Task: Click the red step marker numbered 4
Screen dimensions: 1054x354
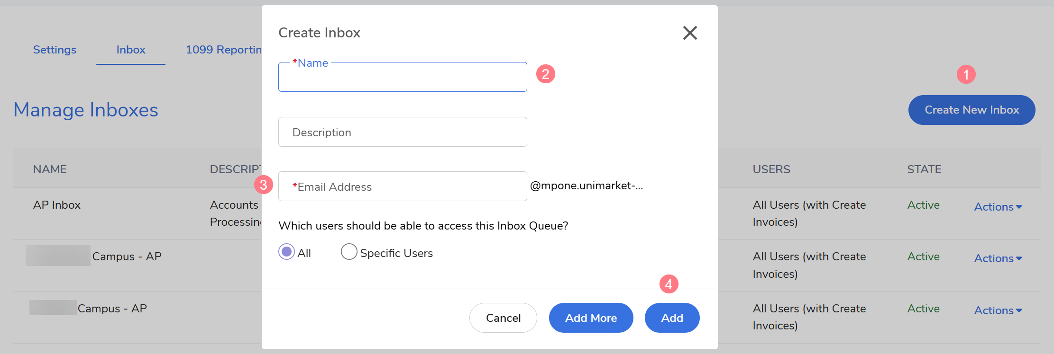Action: [669, 284]
